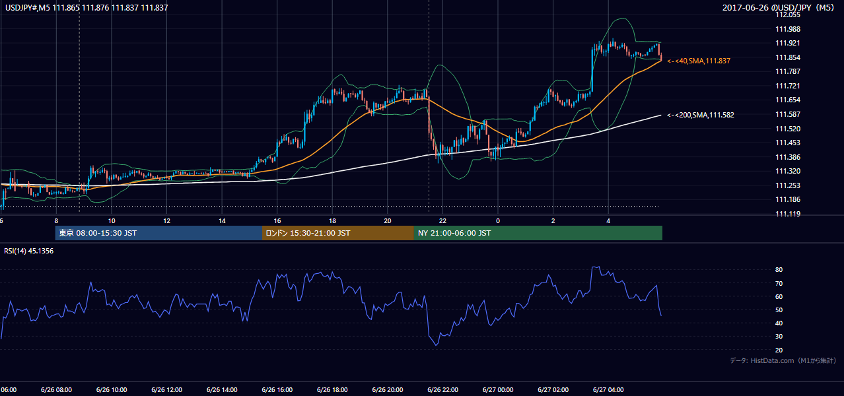Click the 6/27 02:00 time axis label
The height and width of the screenshot is (396, 844).
(x=553, y=390)
